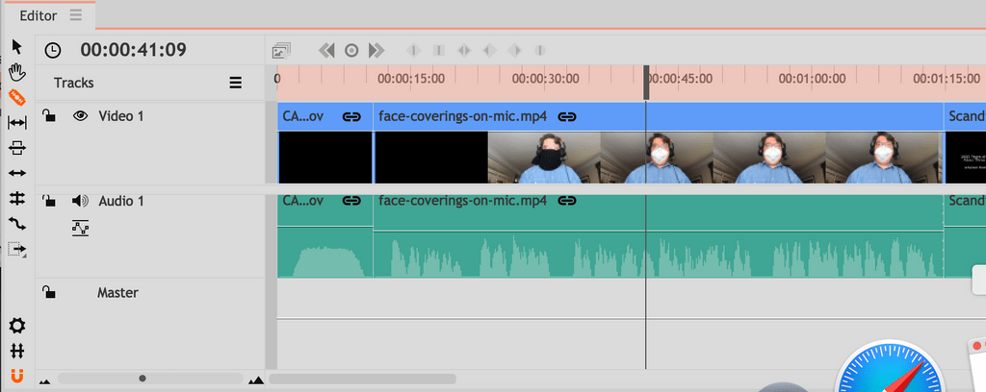
Task: Click the diamond icon with right arrow
Action: (514, 50)
